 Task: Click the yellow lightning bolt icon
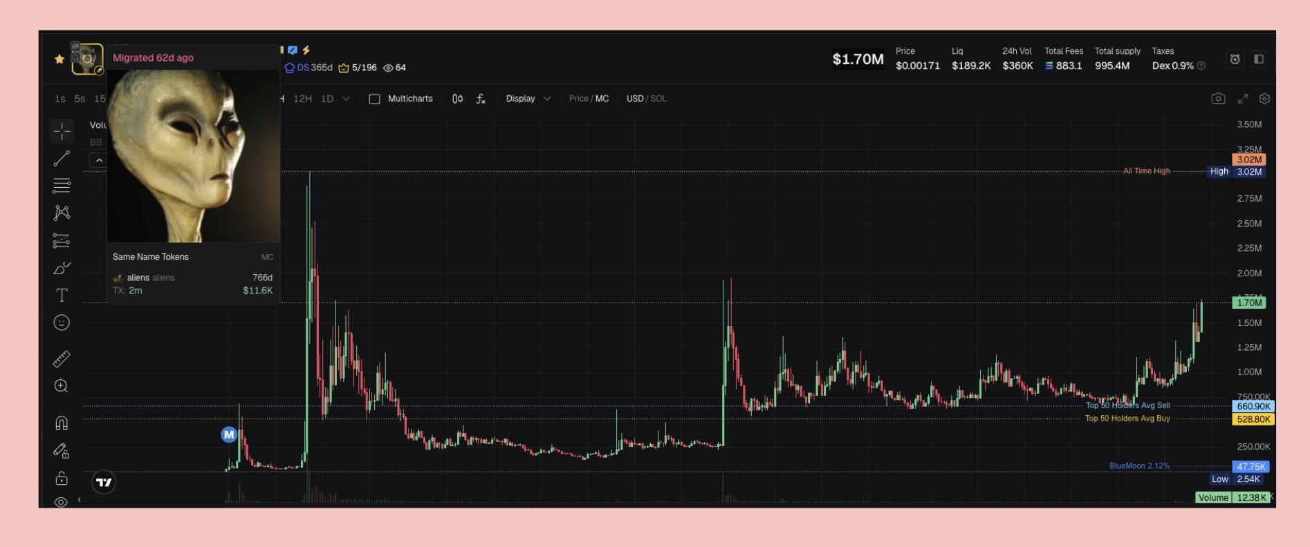pos(306,50)
